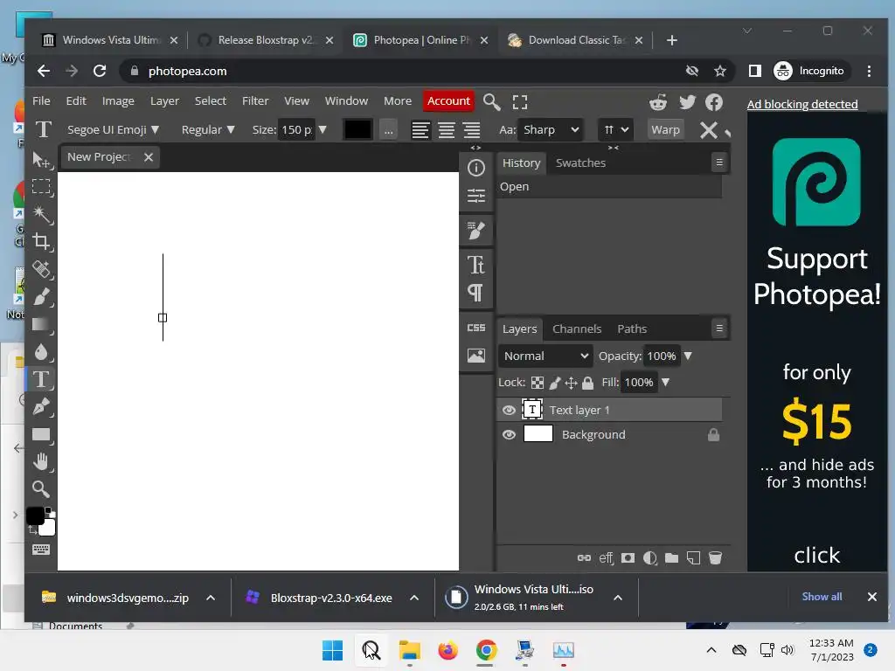Select the Rectangle Select tool

pos(41,187)
